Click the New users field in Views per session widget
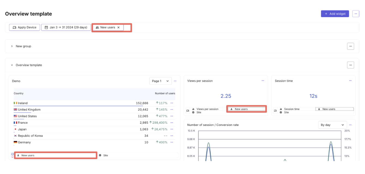The width and height of the screenshot is (365, 174). pyautogui.click(x=247, y=109)
